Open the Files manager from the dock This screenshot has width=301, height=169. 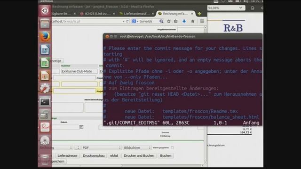click(x=45, y=24)
